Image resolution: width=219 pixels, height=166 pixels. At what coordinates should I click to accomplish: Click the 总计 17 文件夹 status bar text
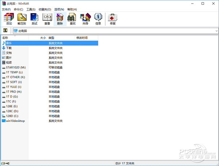coord(125,163)
